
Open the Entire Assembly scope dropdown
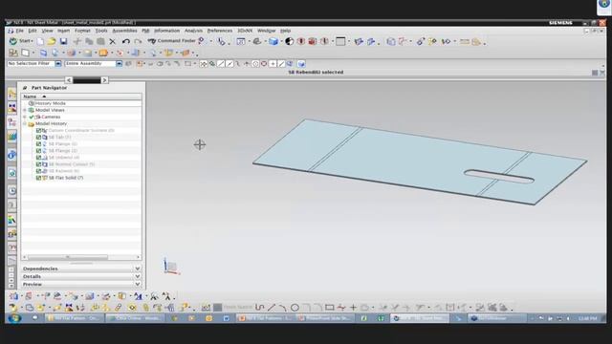coord(119,64)
